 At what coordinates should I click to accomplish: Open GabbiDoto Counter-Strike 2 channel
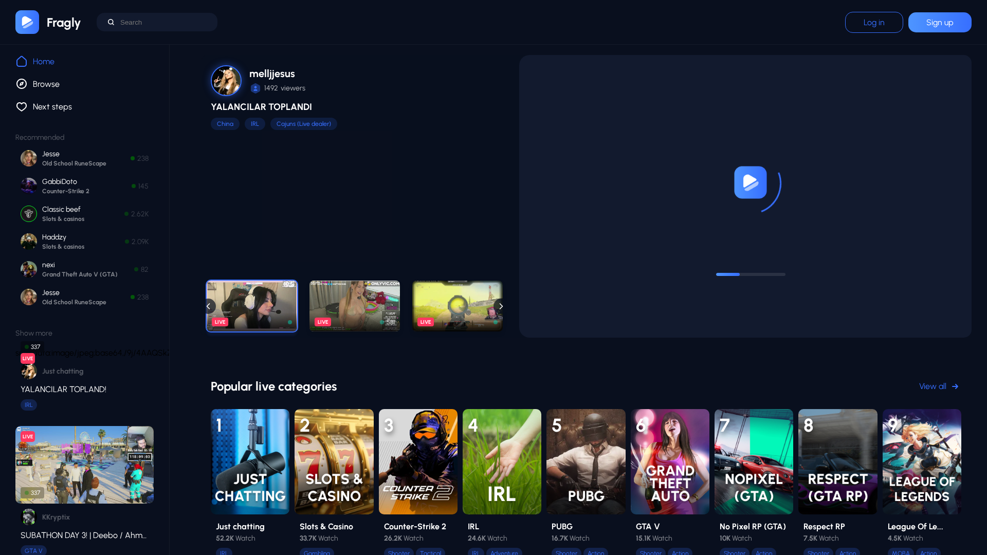85,186
